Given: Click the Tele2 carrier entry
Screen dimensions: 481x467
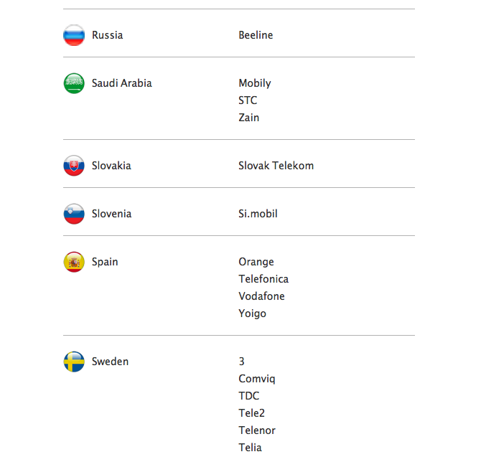Looking at the screenshot, I should pyautogui.click(x=251, y=413).
